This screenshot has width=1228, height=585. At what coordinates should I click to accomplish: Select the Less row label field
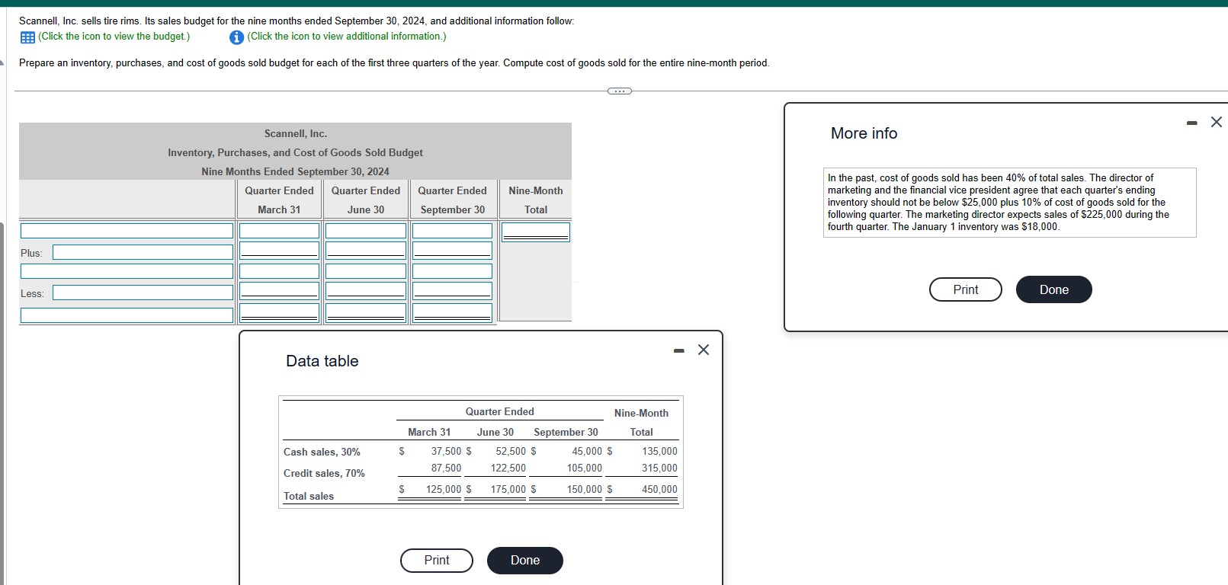(143, 292)
